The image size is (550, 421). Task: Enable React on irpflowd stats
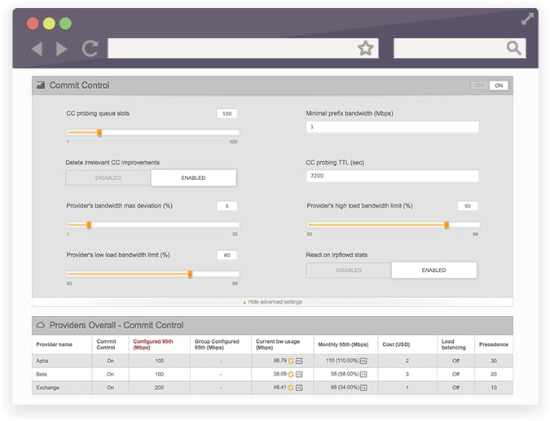click(433, 270)
